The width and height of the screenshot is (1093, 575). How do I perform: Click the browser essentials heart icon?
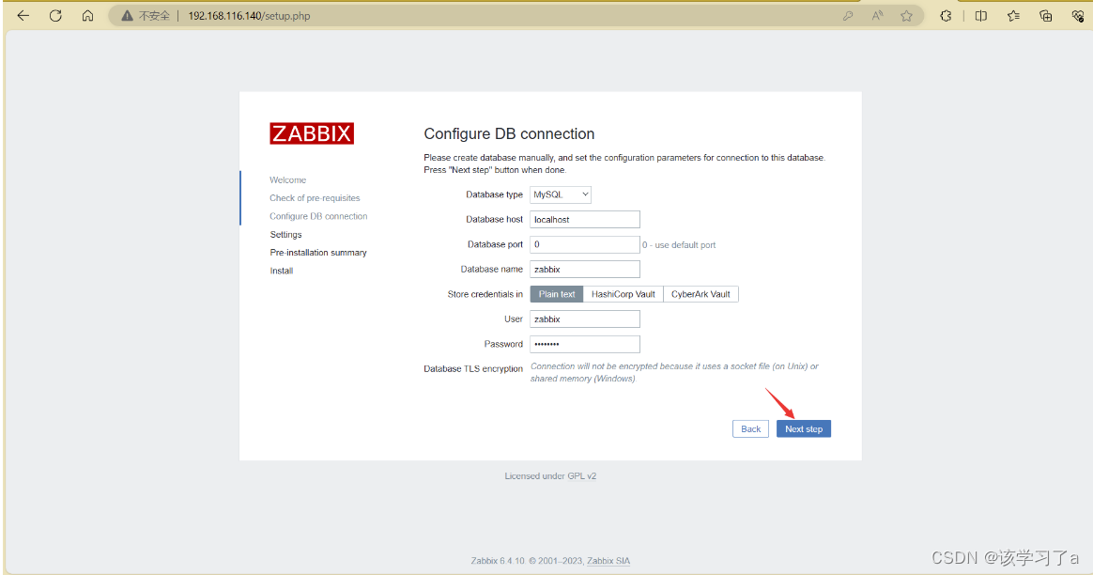point(1078,15)
